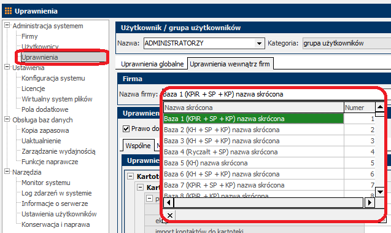Collapse the Obsługa baz danych tree node
The height and width of the screenshot is (233, 391).
click(x=7, y=119)
